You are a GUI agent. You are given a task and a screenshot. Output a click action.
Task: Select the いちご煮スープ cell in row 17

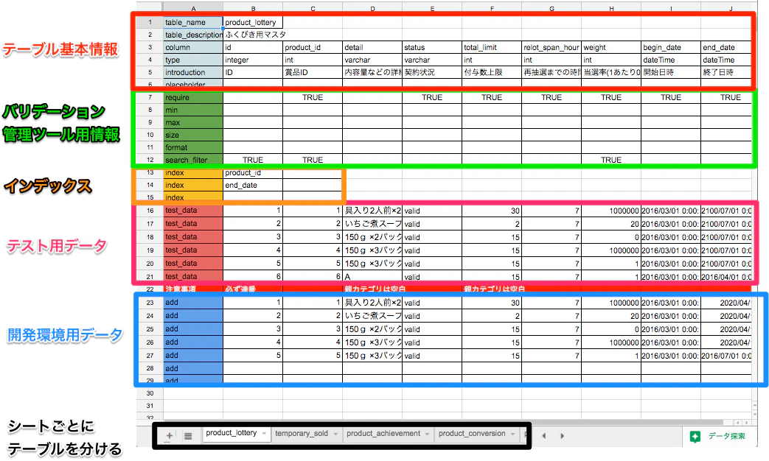click(x=373, y=224)
